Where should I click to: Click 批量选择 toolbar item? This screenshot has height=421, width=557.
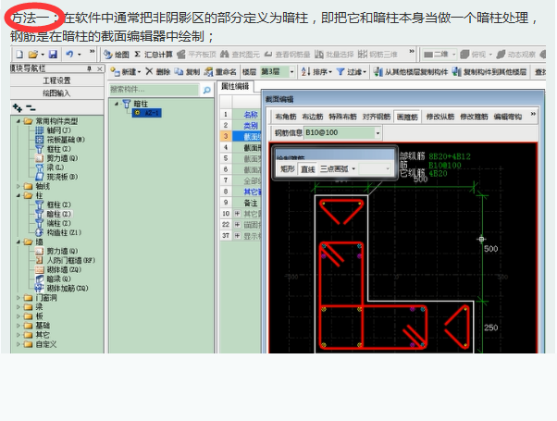click(334, 55)
